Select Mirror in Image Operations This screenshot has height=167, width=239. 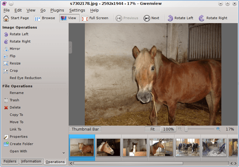click(x=15, y=49)
